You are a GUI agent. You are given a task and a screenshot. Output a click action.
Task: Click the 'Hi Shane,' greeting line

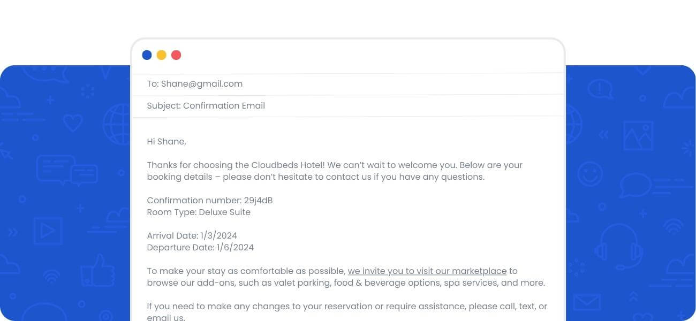[167, 142]
